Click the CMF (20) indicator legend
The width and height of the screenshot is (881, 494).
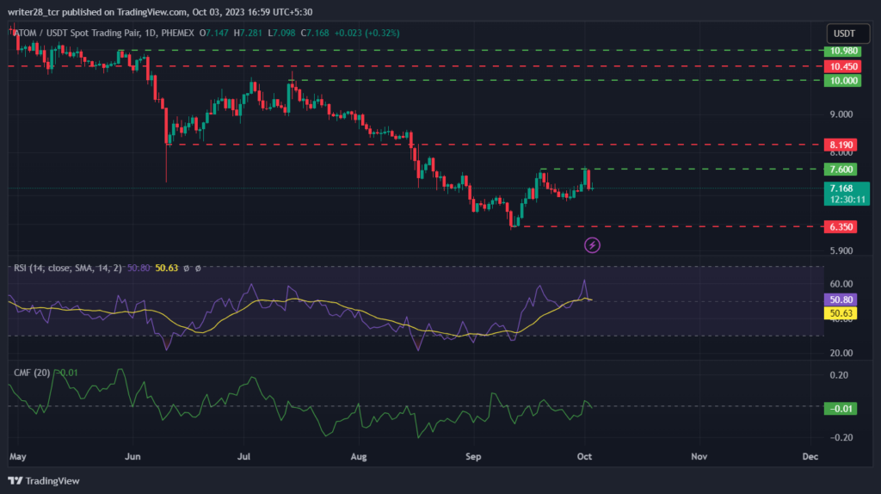tap(32, 373)
